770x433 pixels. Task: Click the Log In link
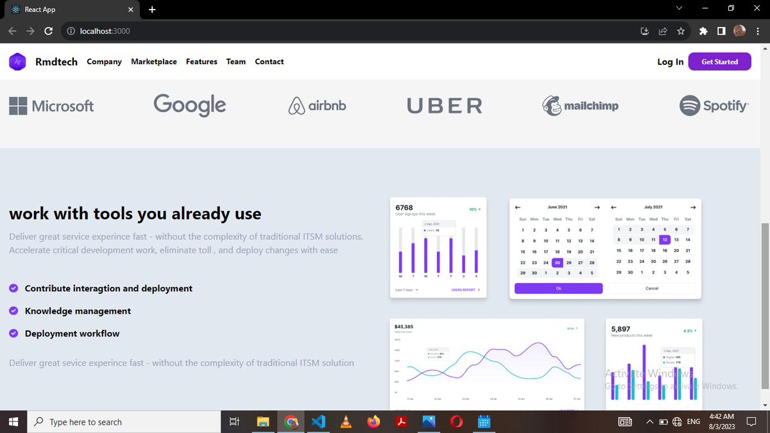(x=670, y=62)
